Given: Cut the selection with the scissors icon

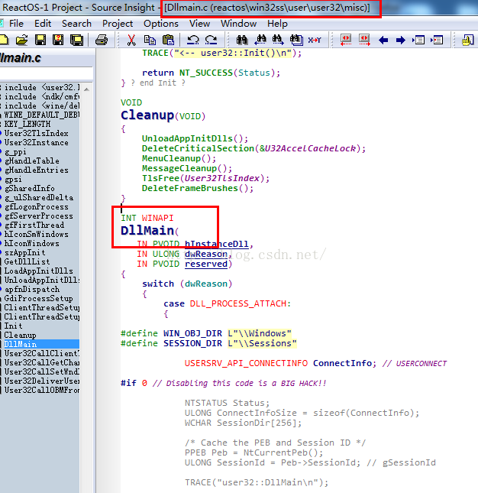Looking at the screenshot, I should click(x=131, y=40).
